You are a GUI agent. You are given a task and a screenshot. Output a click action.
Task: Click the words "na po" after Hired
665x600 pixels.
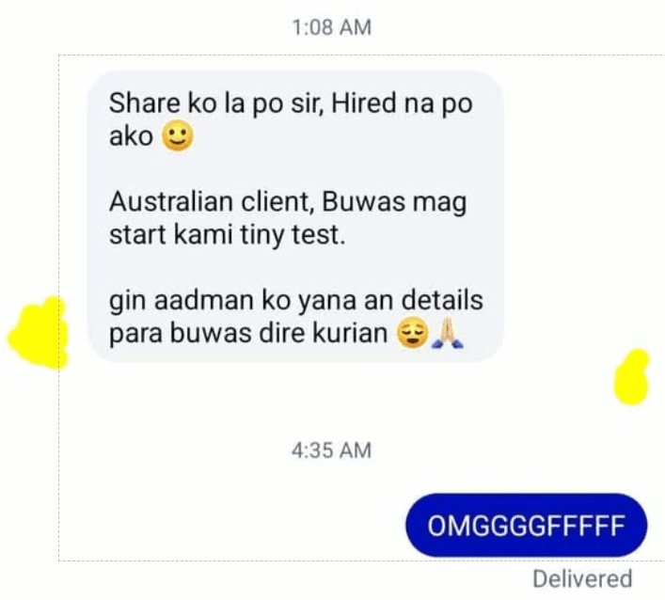(437, 103)
